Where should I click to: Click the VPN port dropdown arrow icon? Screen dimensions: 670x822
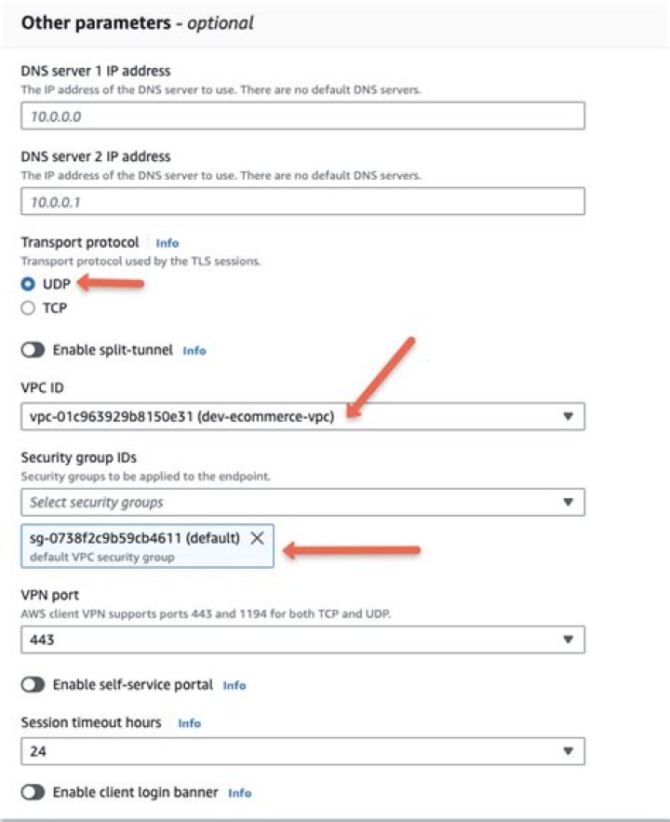[569, 640]
